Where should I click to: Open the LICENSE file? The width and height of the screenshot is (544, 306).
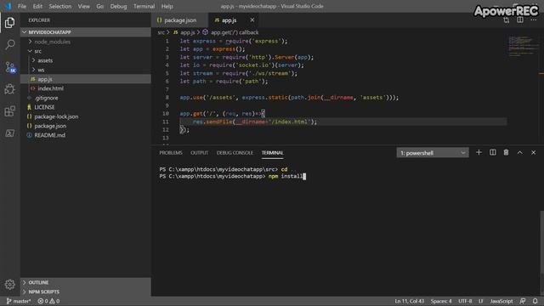click(x=85, y=107)
